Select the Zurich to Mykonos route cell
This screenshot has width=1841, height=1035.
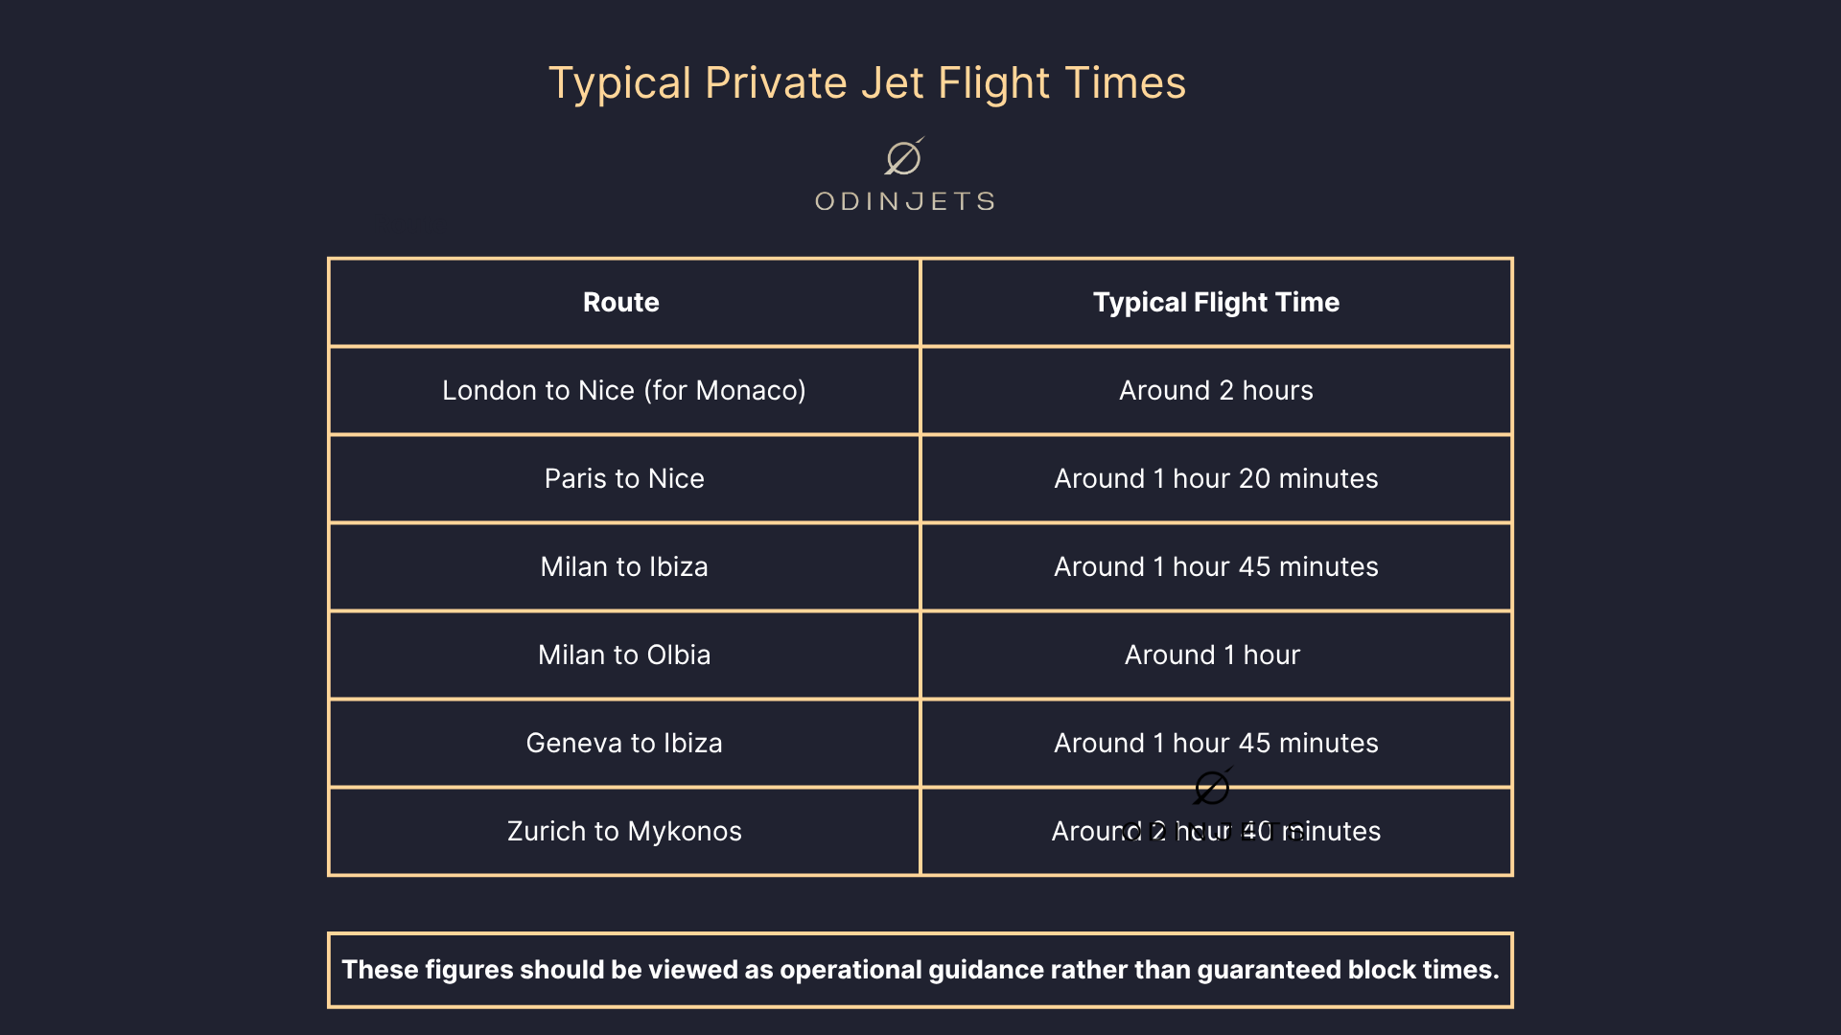624,831
